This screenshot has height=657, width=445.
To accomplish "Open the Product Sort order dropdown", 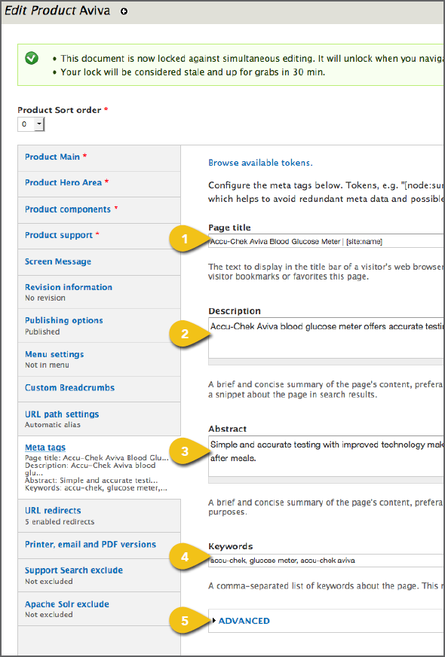I will point(31,124).
